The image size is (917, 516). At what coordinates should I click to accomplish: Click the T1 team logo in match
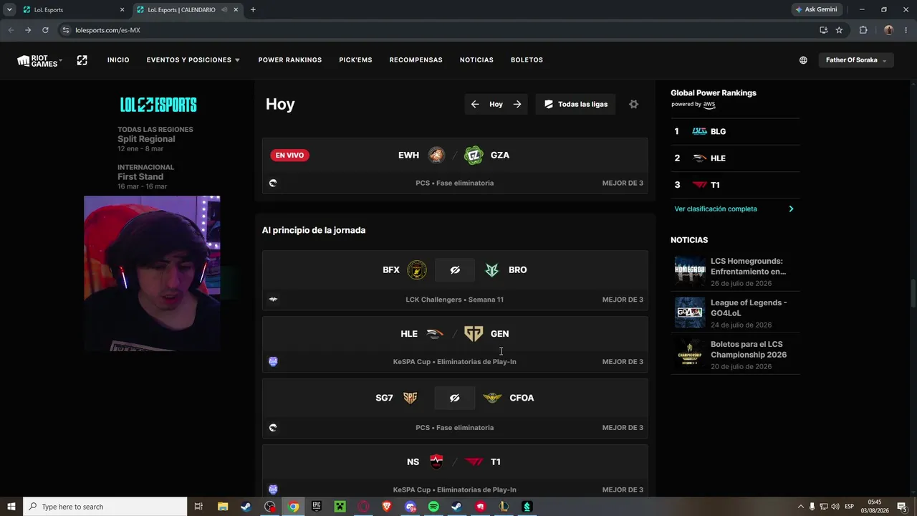tap(474, 462)
